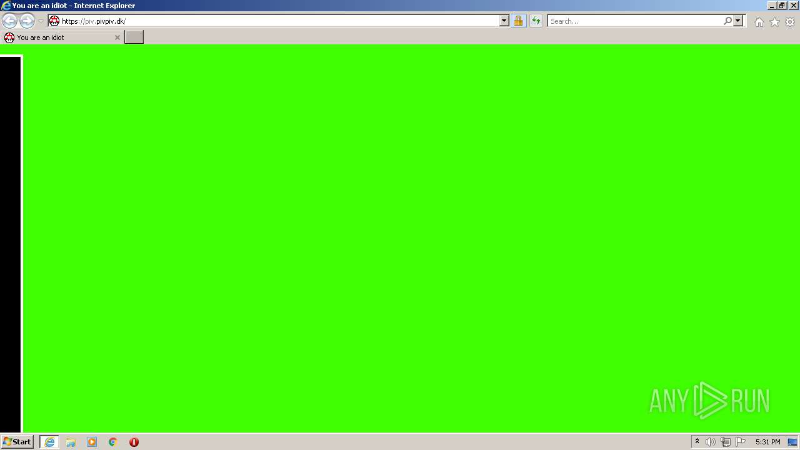Go to the Home page icon
The height and width of the screenshot is (450, 800).
[759, 22]
